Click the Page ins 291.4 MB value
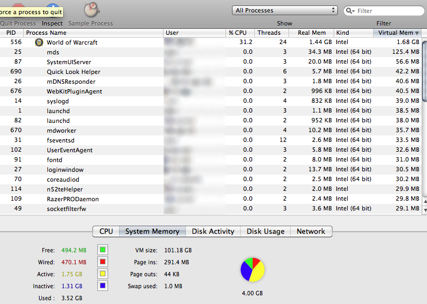 (177, 262)
